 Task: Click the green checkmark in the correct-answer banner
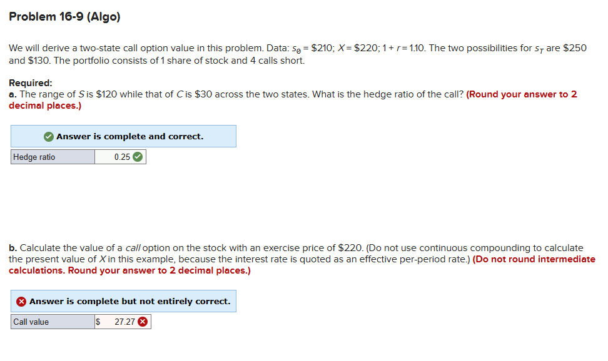48,136
